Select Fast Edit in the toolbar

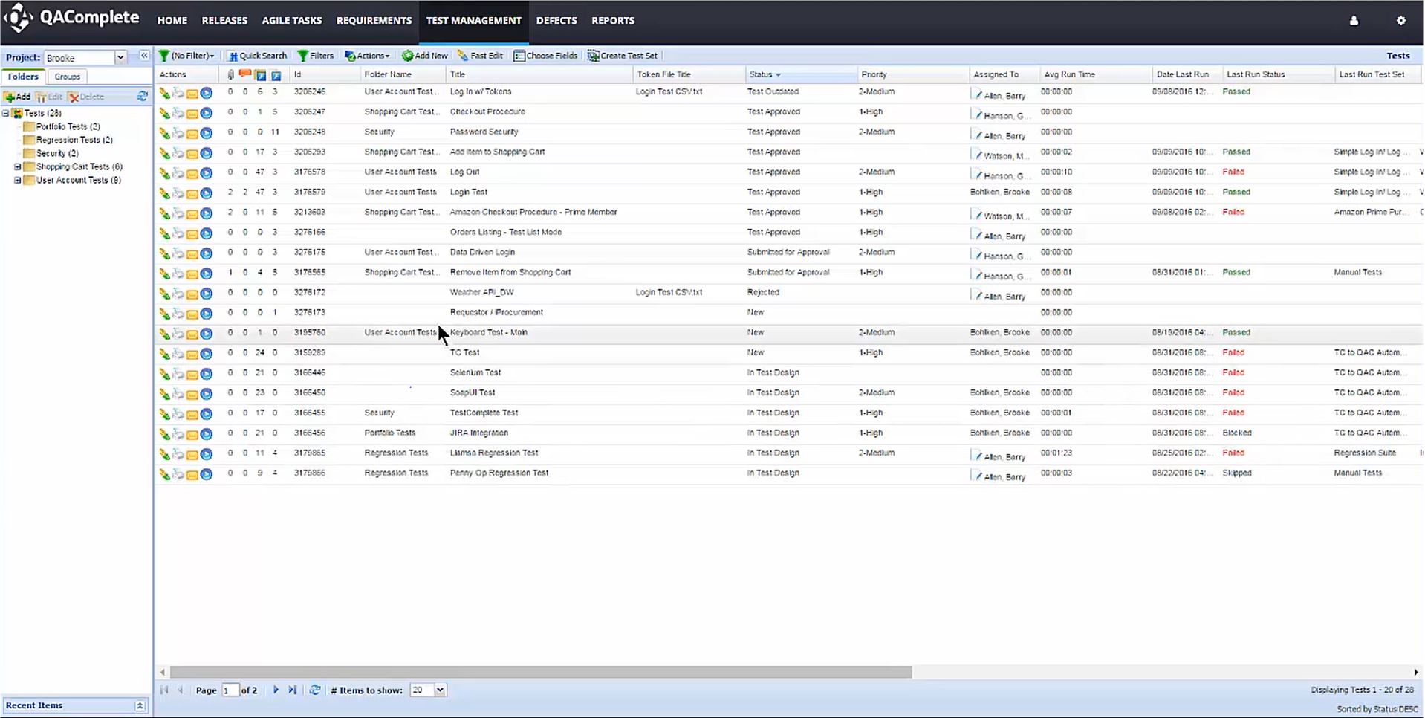[x=480, y=55]
